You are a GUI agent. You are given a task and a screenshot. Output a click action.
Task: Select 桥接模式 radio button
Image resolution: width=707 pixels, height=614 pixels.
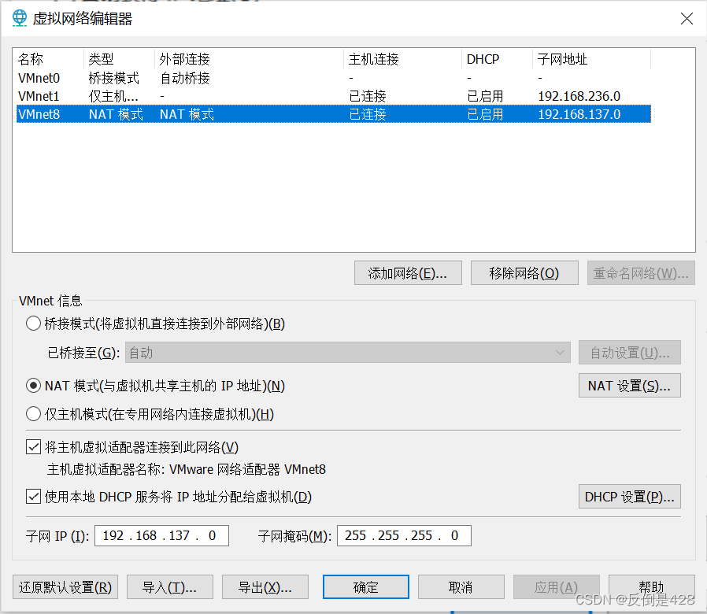click(x=33, y=324)
